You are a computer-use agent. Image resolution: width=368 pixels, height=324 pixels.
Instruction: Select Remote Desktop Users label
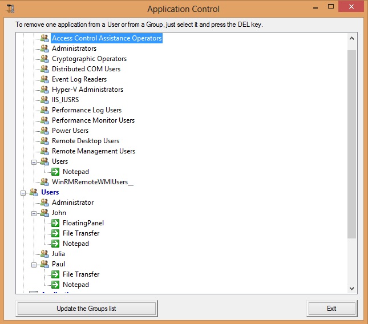[86, 141]
